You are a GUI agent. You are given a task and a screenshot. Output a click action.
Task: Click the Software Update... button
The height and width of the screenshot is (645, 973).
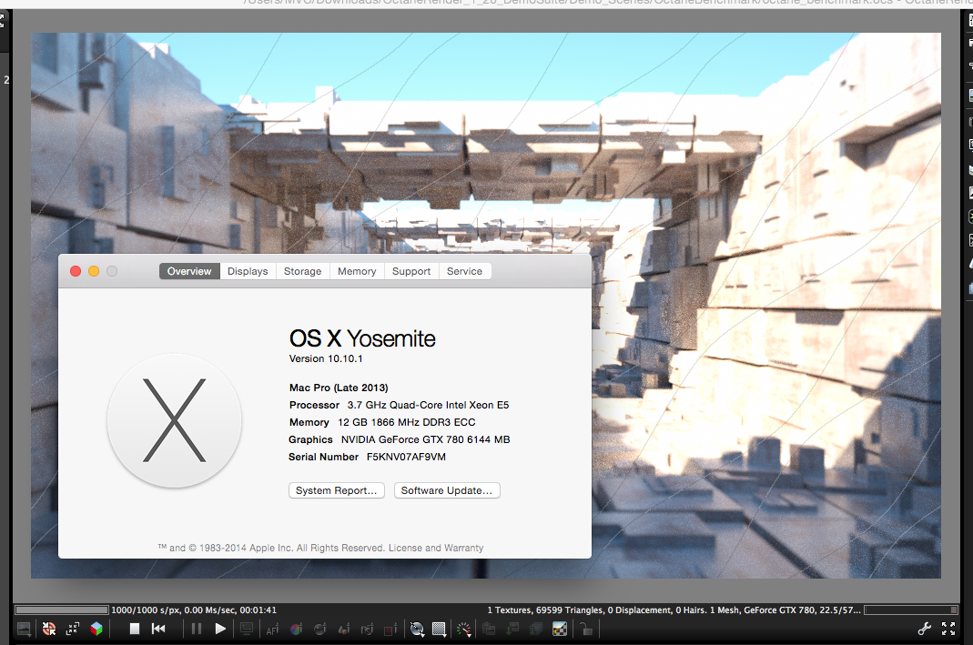point(447,490)
